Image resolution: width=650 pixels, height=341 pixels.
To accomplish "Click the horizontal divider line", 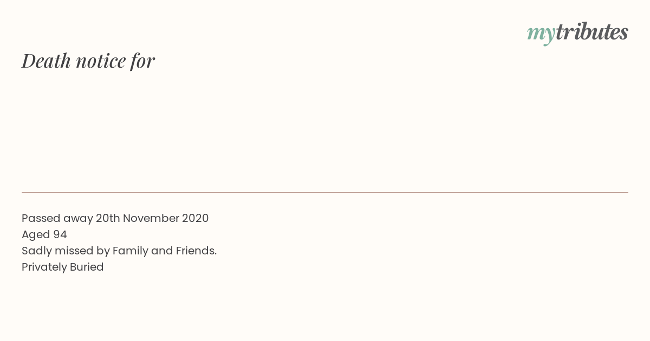I will pyautogui.click(x=325, y=192).
